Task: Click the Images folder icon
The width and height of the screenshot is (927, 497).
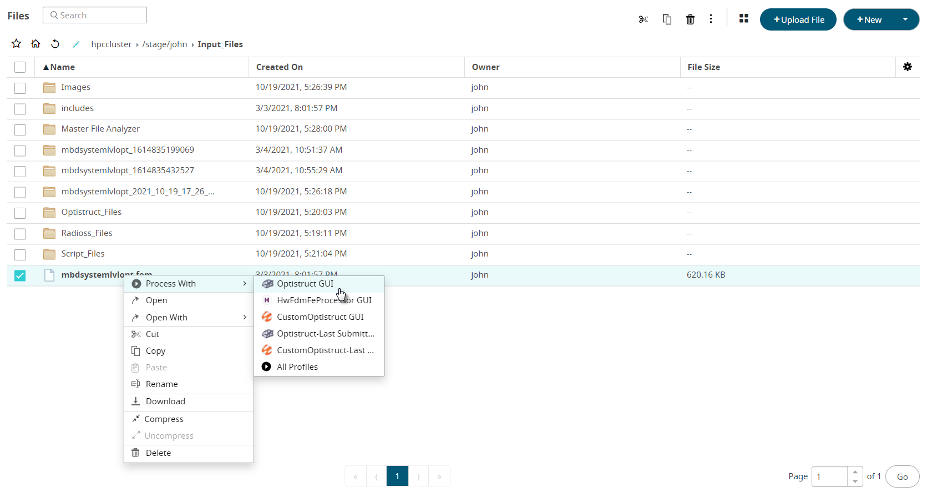Action: pos(49,87)
